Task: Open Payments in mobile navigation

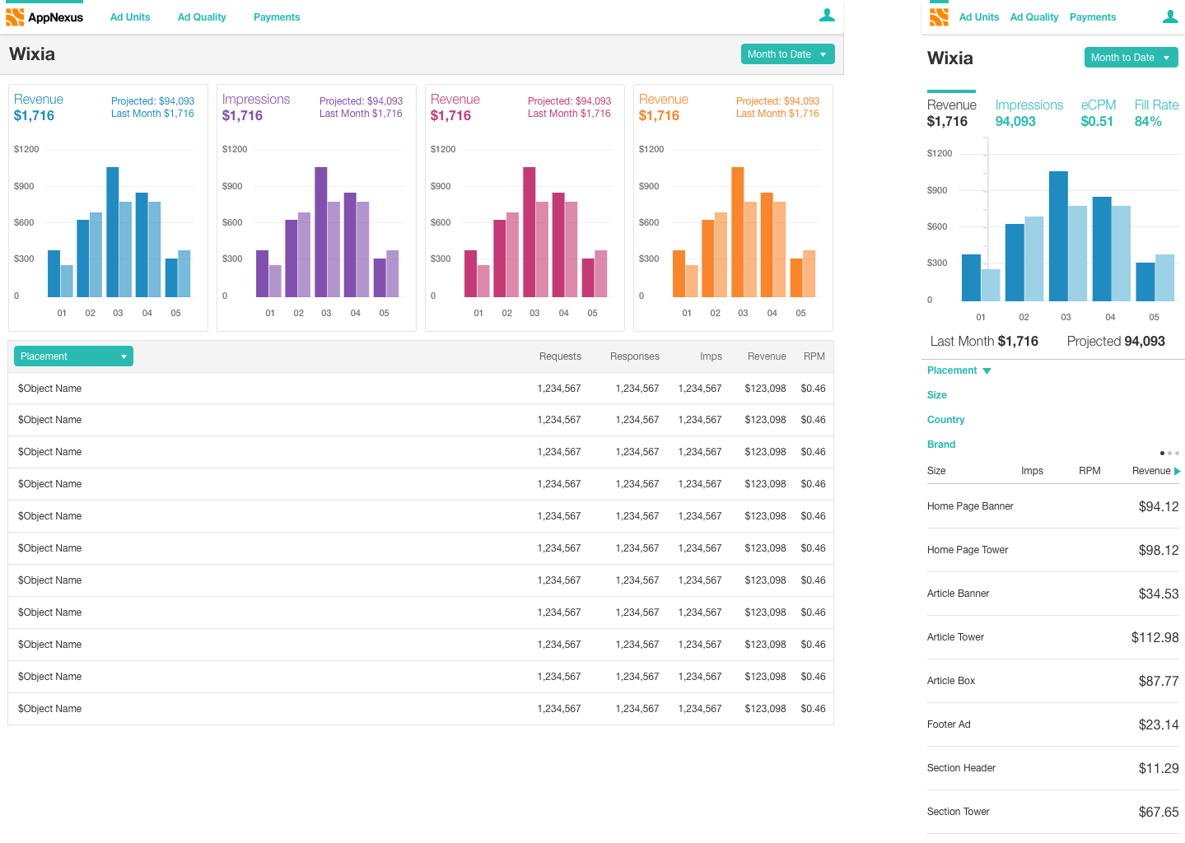Action: click(x=1093, y=17)
